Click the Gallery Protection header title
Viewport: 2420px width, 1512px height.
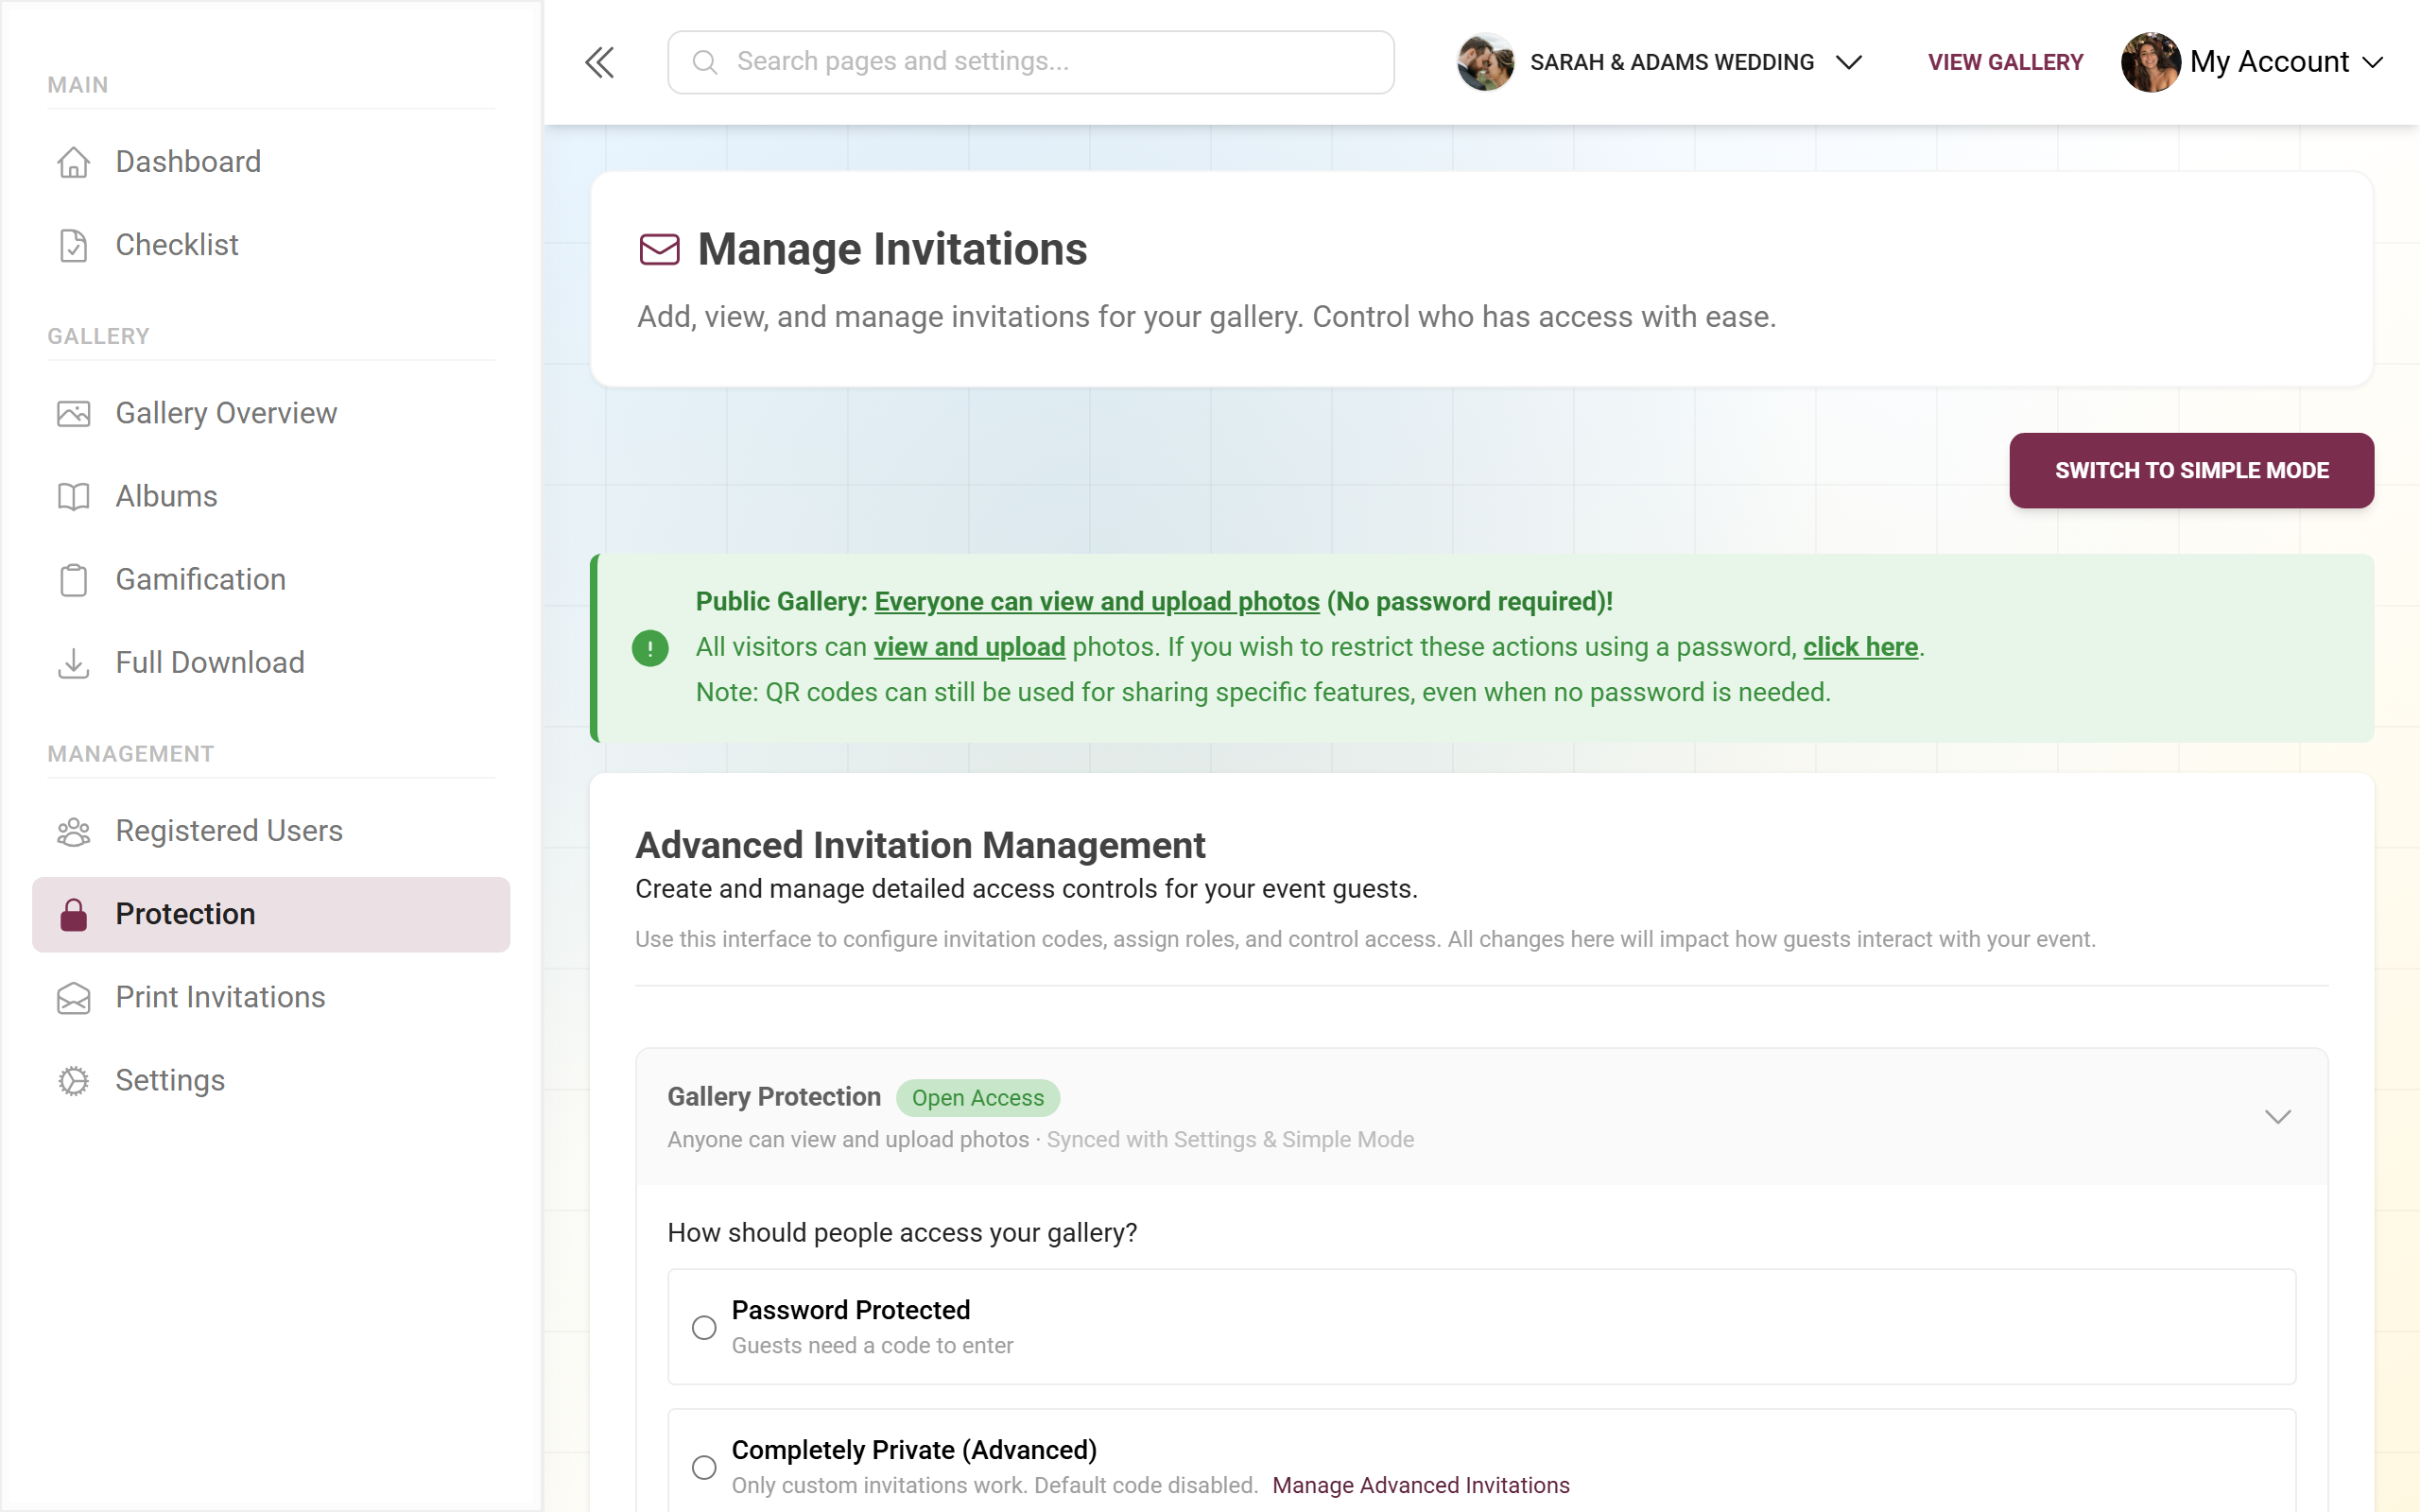click(774, 1097)
